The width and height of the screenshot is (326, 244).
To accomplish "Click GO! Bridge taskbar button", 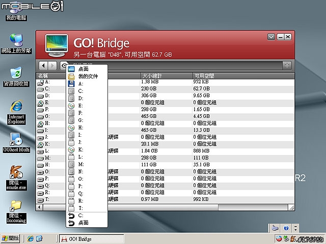I will click(92, 239).
